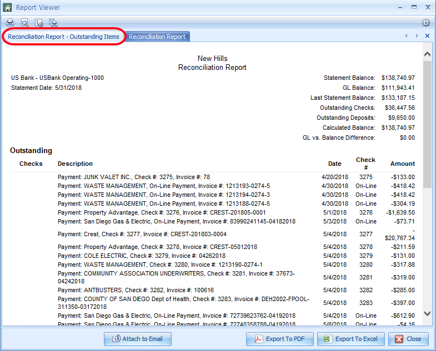Click the scrollbar up arrow

427,54
